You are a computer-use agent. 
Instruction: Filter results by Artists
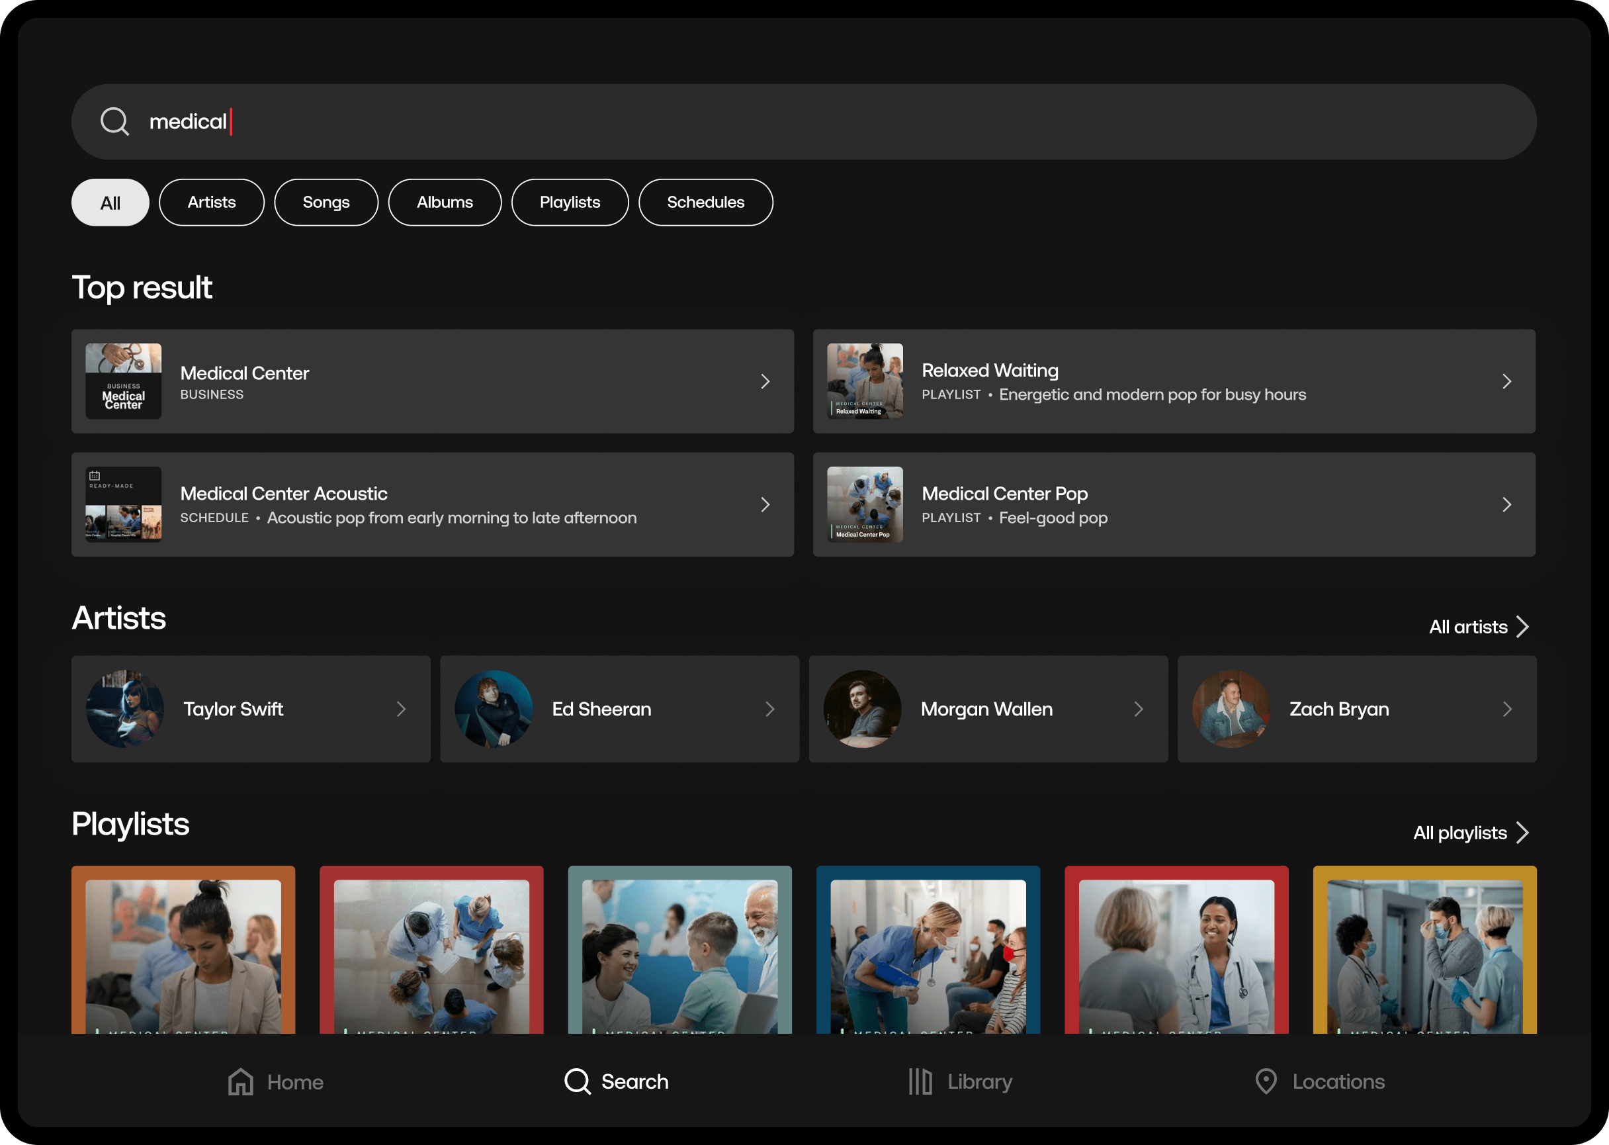pos(212,203)
